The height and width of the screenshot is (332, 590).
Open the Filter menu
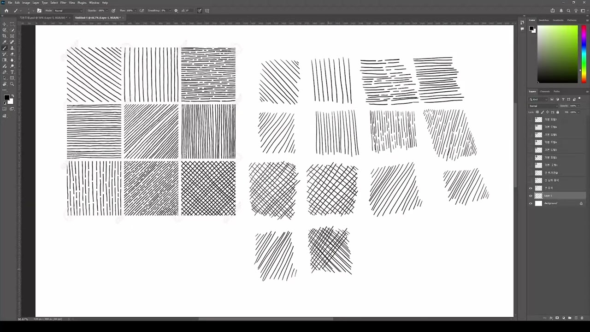(63, 3)
